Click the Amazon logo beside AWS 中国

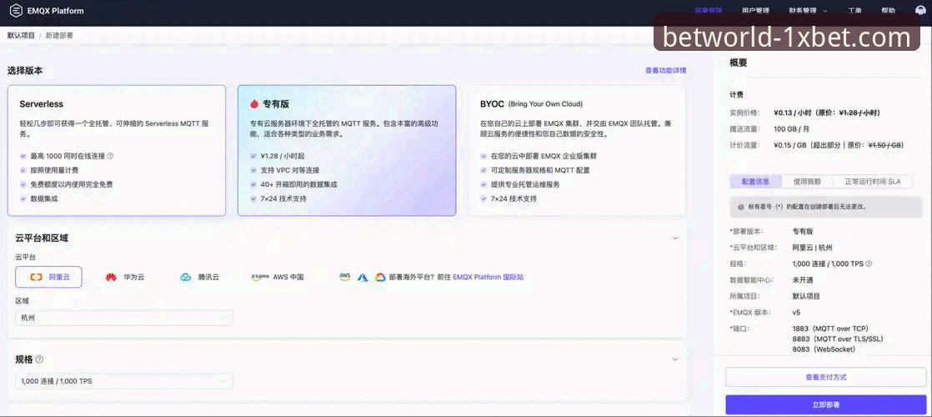(260, 277)
